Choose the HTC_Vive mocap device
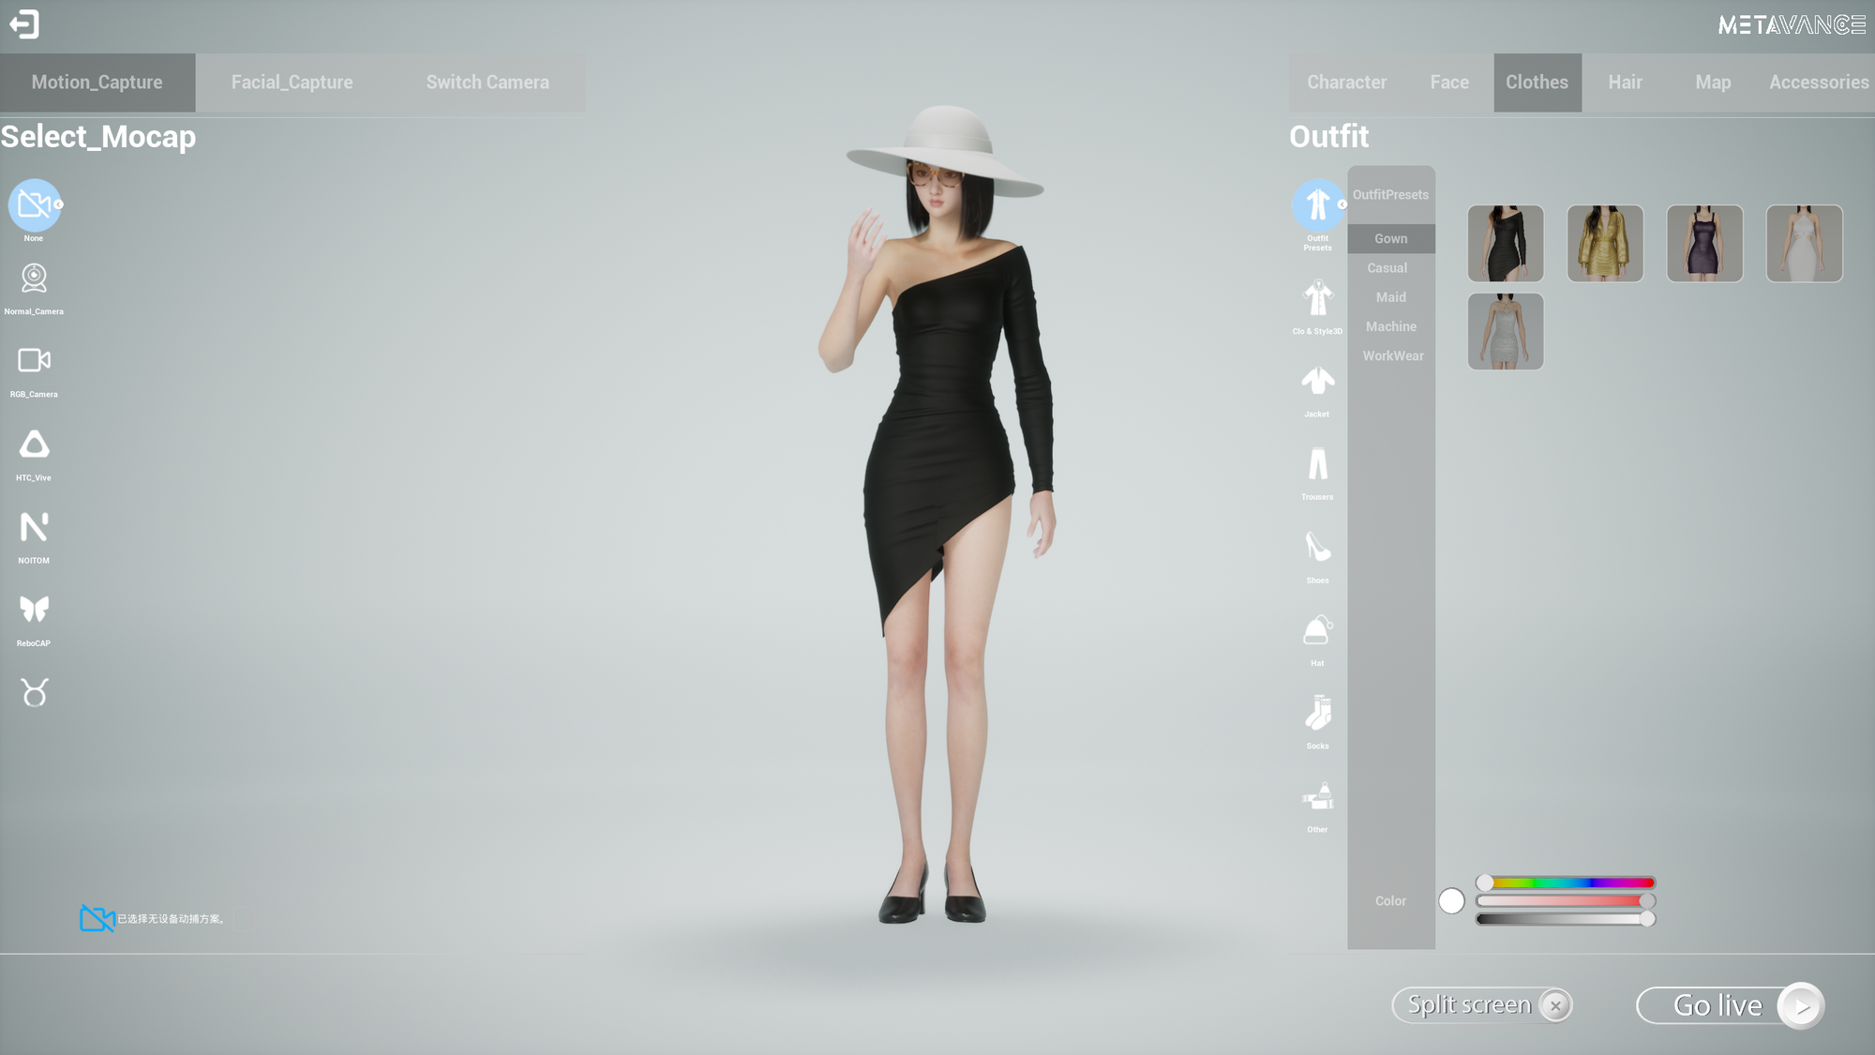The height and width of the screenshot is (1055, 1875). (34, 445)
